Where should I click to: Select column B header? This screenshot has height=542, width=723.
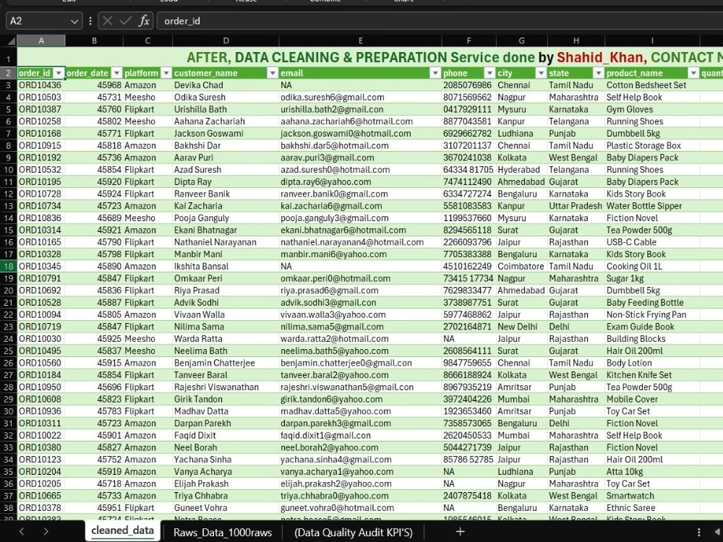pos(94,40)
